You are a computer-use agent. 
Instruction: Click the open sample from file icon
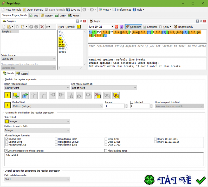coord(9,27)
